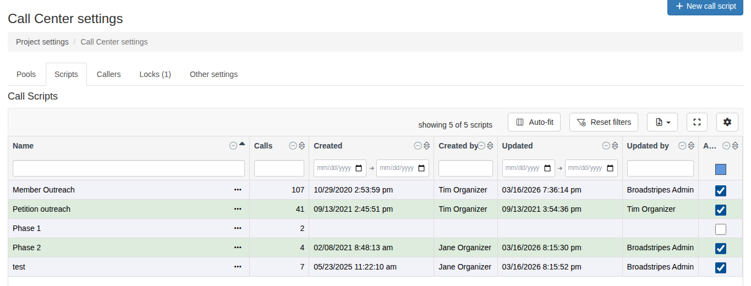Hide the Created by column via minus icon

point(482,146)
